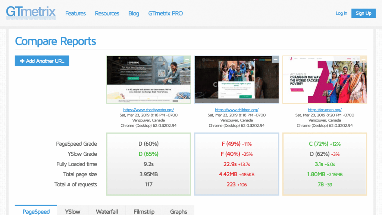Click the 'Fully Loaded time' row label

(77, 164)
